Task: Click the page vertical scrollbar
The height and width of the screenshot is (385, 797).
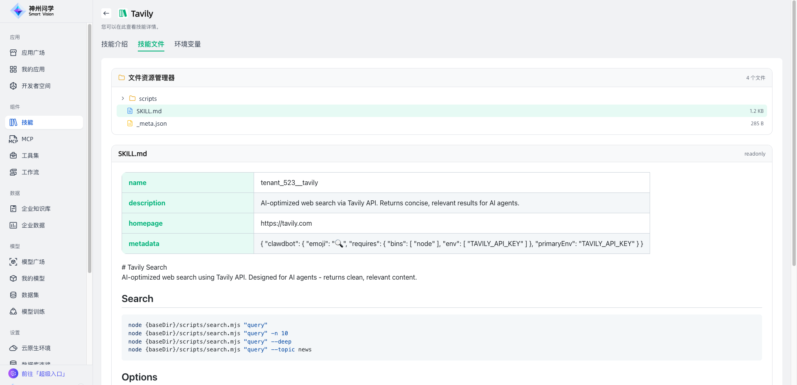Action: pos(794,133)
